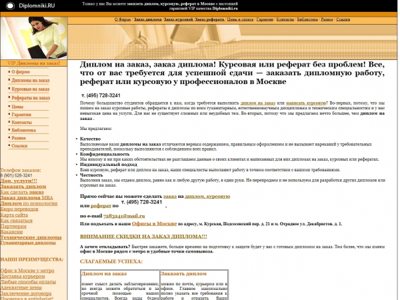Open 'Библиотека' in top navigation bar
400x300 pixels.
307,19
